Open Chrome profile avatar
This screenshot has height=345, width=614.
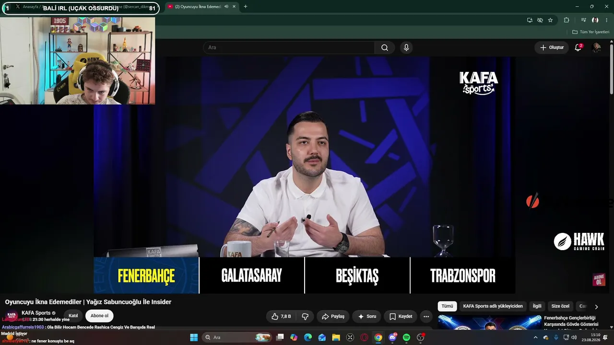click(595, 20)
